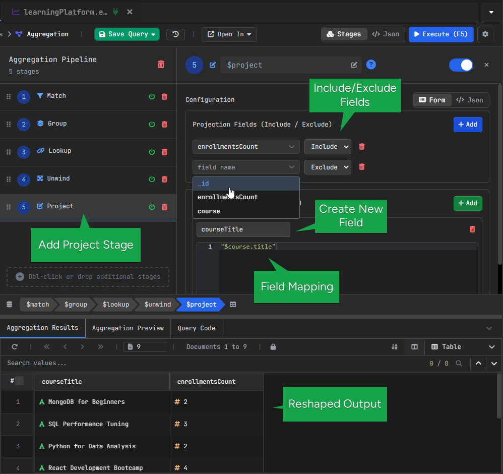Jump to next search match arrow
The width and height of the screenshot is (503, 474).
click(494, 363)
